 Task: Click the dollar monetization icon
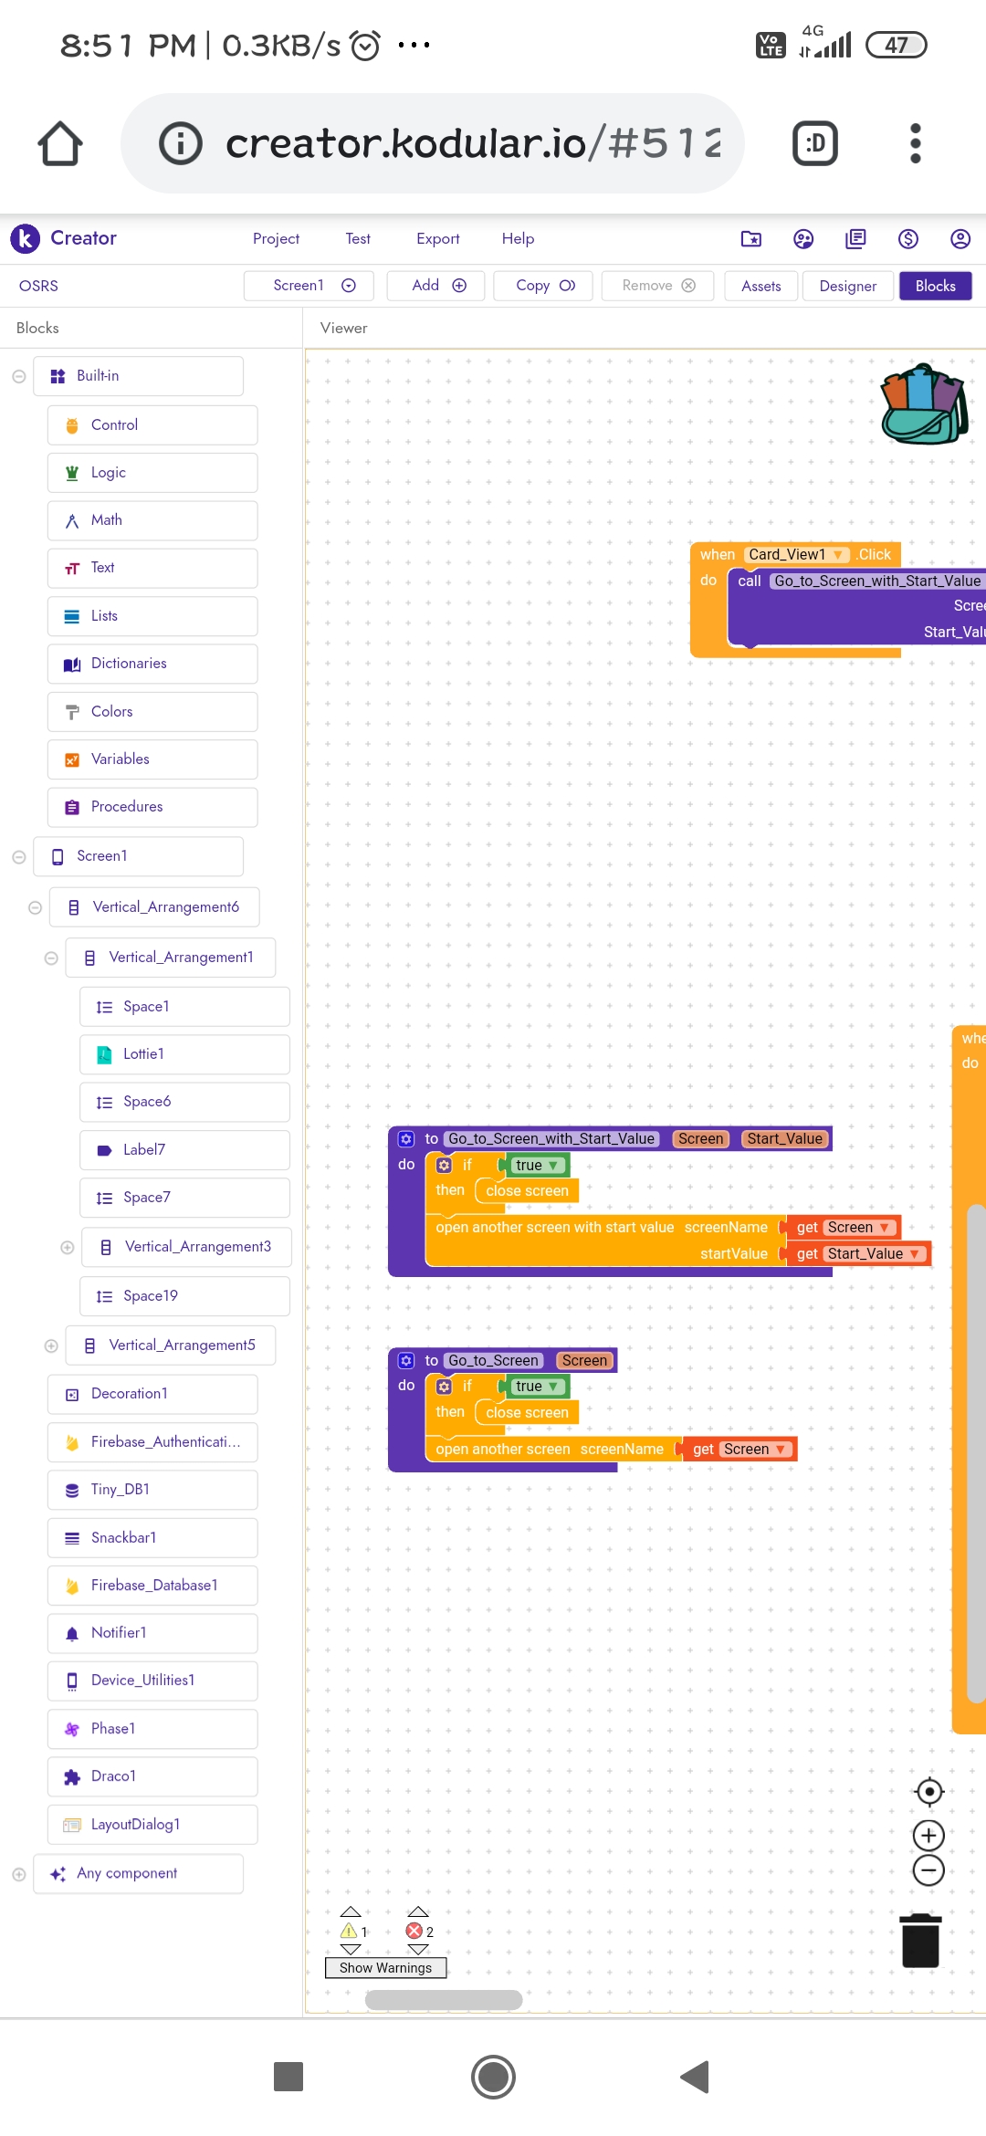(907, 239)
